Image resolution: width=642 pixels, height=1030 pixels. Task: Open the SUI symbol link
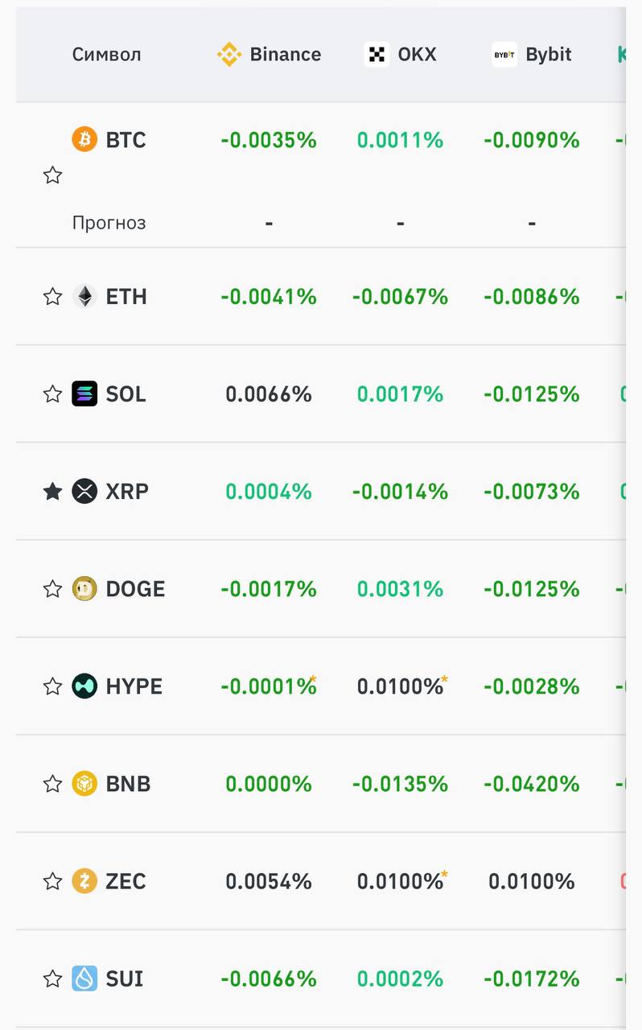[x=125, y=978]
